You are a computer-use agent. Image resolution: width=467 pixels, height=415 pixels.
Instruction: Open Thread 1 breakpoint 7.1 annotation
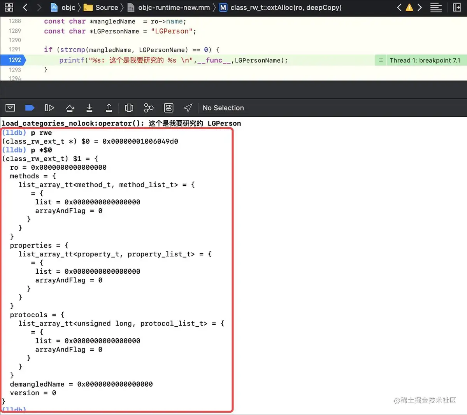click(x=425, y=60)
